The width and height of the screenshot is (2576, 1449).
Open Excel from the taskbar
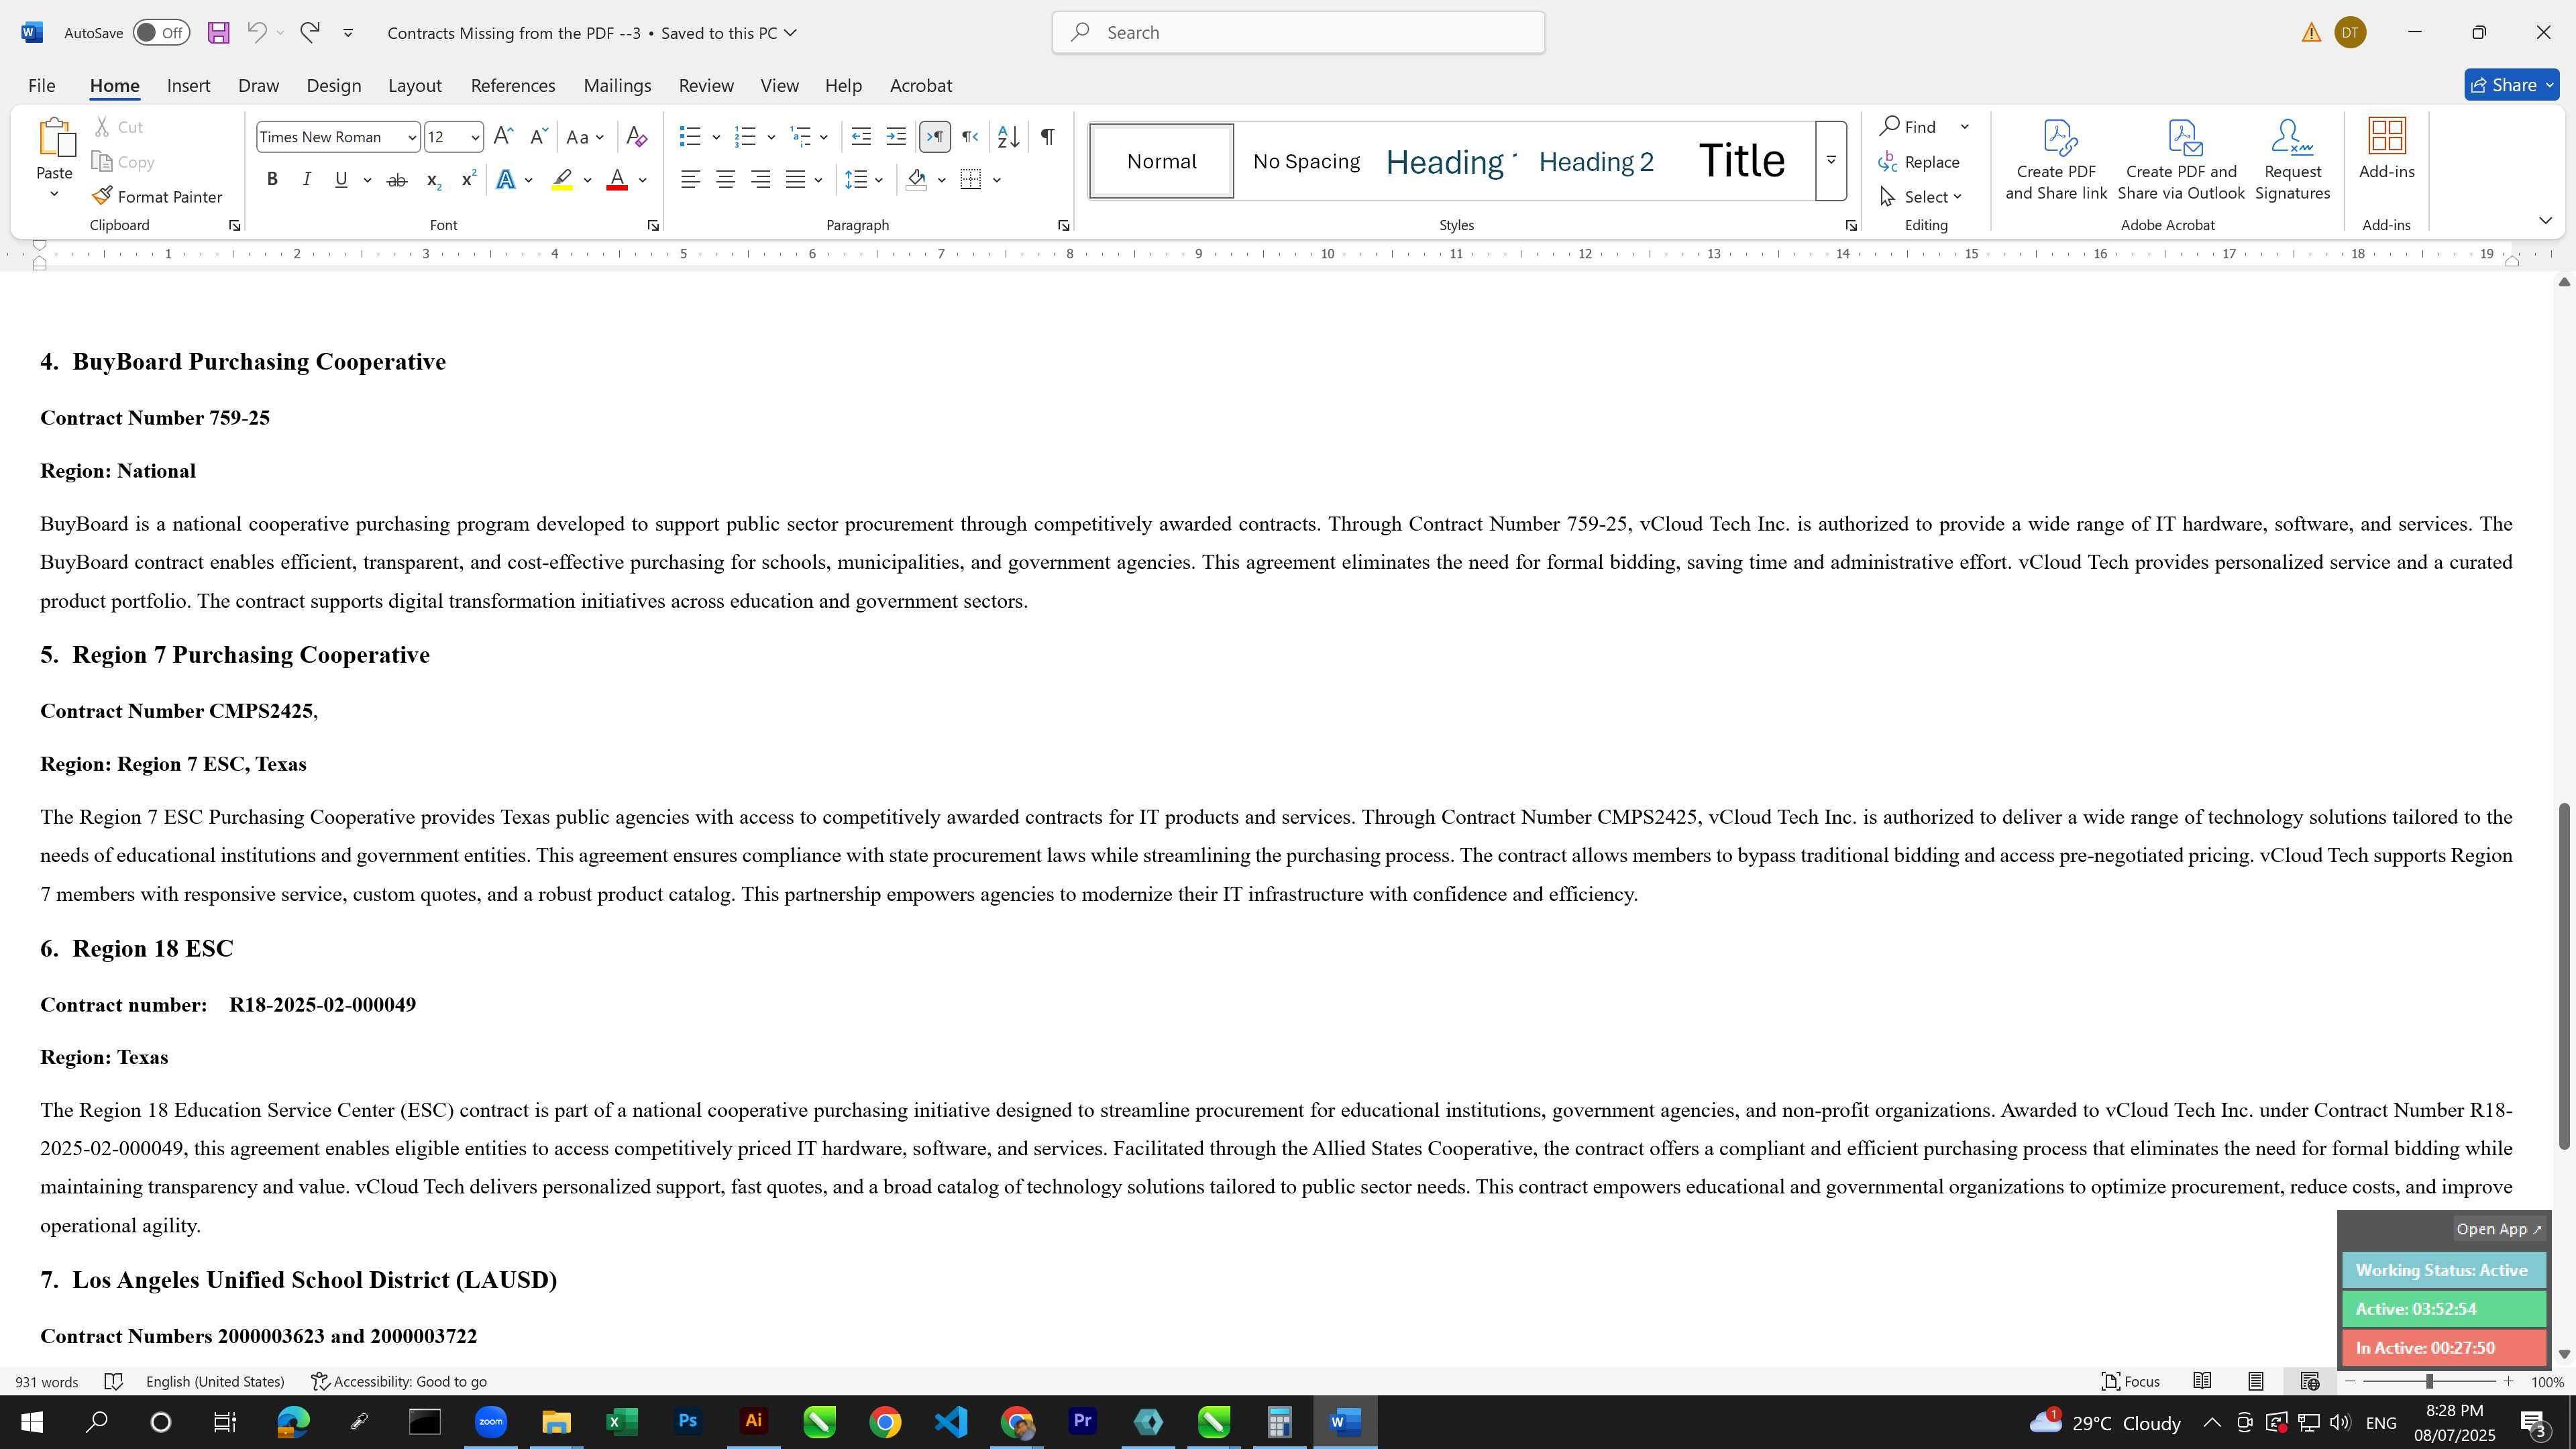click(621, 1422)
